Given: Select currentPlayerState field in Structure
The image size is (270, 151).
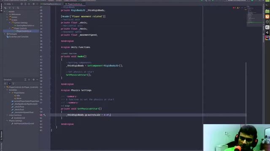Looking at the screenshot, I should coord(25,101).
